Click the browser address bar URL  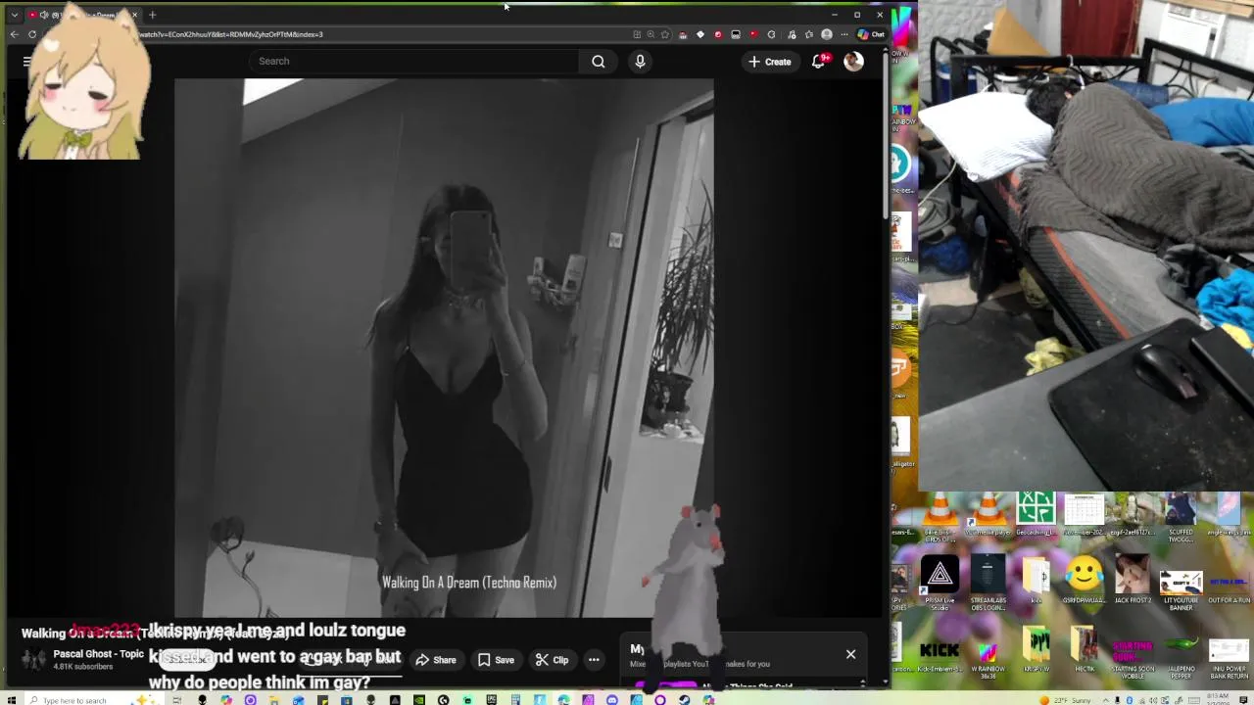[231, 34]
